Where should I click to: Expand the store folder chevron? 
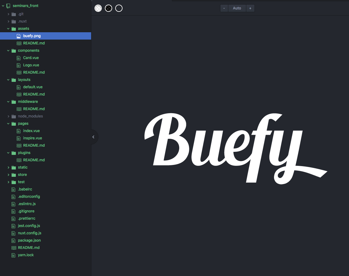[9, 175]
